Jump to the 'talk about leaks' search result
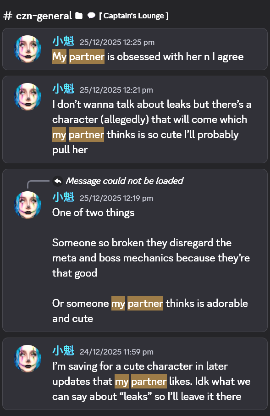 [135, 119]
